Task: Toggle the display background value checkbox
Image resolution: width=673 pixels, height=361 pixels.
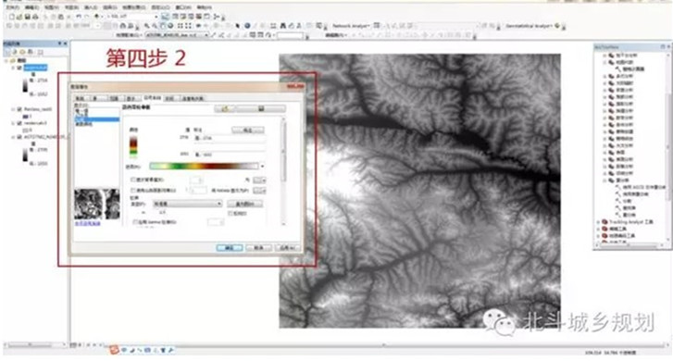Action: [x=133, y=180]
